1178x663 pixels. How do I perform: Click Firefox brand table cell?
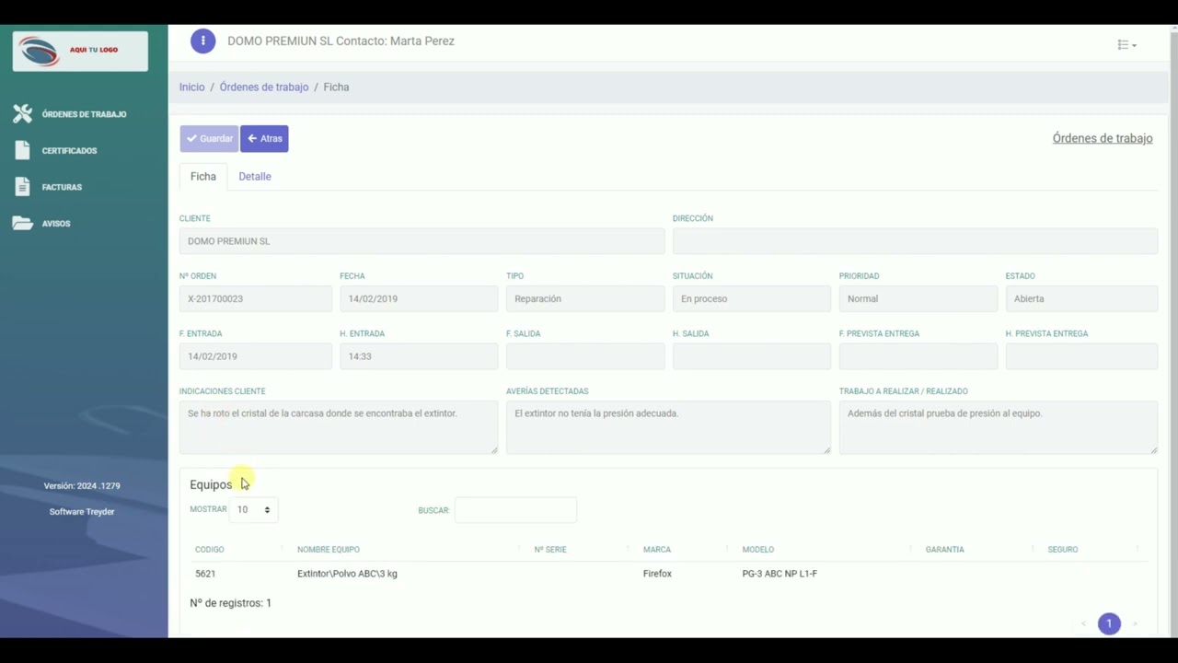pos(657,574)
